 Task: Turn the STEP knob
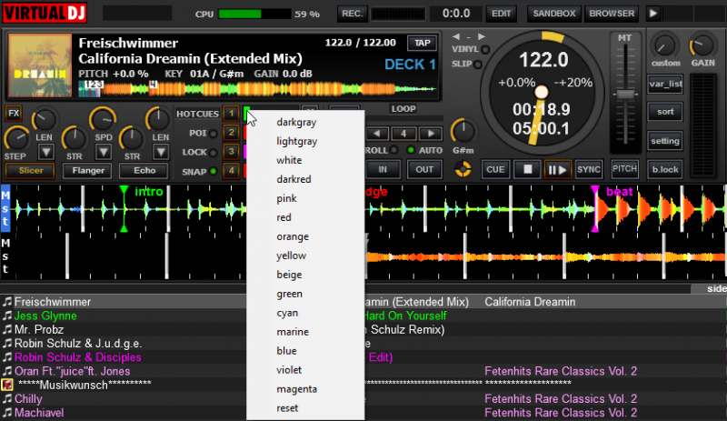coord(16,138)
